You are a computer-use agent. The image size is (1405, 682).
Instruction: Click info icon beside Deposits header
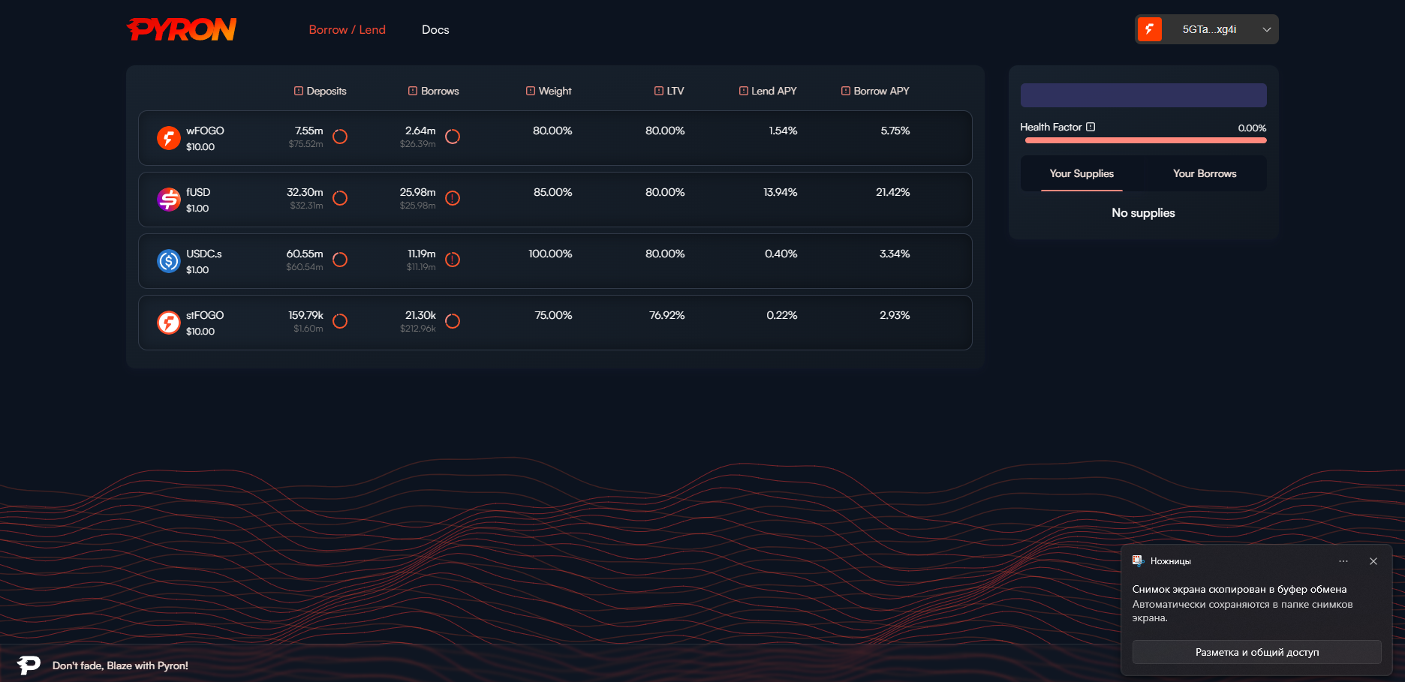(x=299, y=91)
